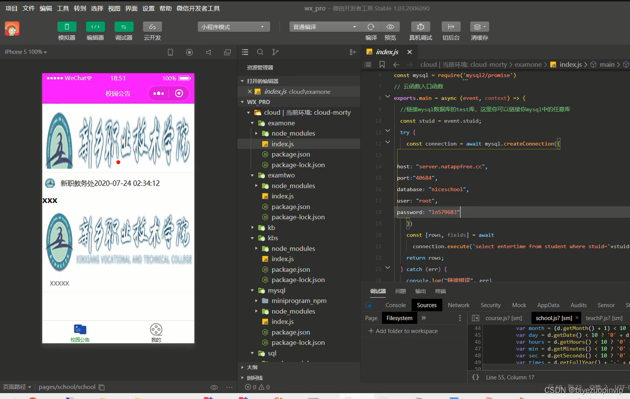This screenshot has width=630, height=399.
Task: Close the index.js editor tab
Action: 410,52
